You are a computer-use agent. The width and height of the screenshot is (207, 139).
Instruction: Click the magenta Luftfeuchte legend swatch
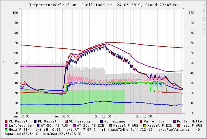[6, 125]
